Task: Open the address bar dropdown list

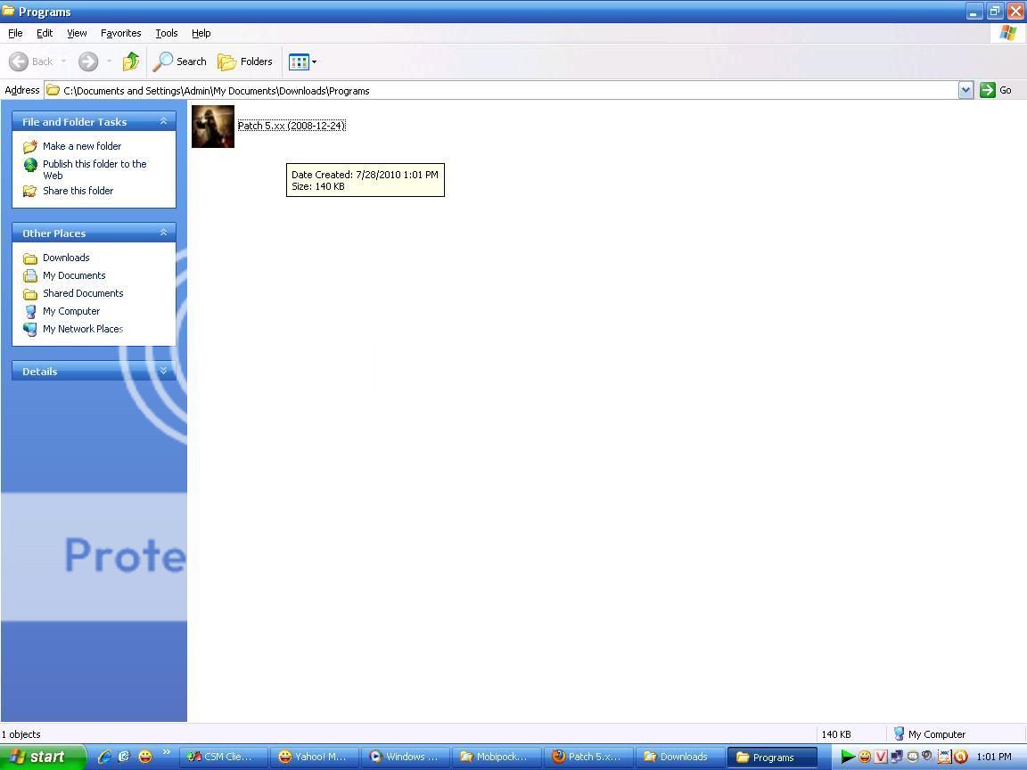Action: 965,90
